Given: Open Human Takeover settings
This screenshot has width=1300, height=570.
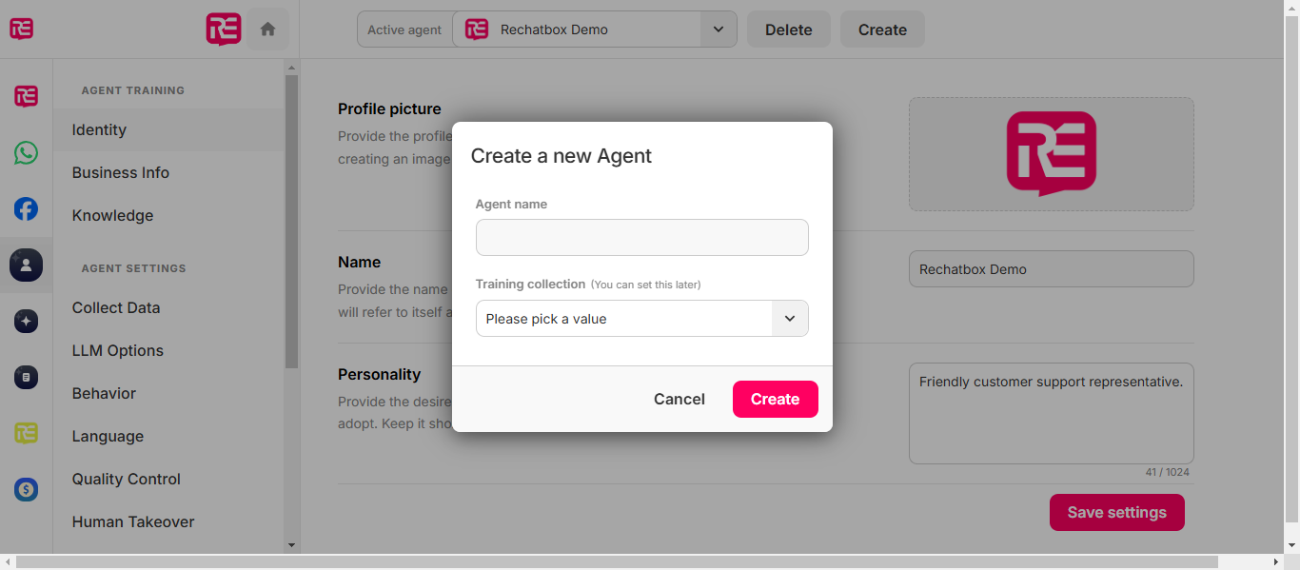Looking at the screenshot, I should pyautogui.click(x=133, y=521).
